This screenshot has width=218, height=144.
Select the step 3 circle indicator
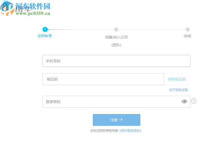point(187,29)
